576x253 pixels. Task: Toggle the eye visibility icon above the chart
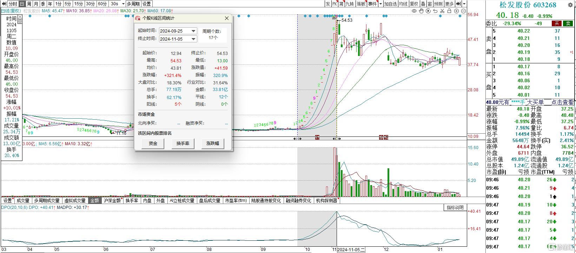[x=414, y=11]
